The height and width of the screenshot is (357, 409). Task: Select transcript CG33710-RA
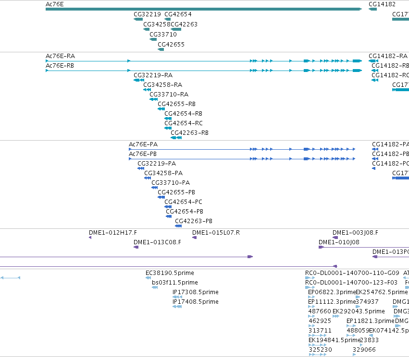pyautogui.click(x=154, y=99)
